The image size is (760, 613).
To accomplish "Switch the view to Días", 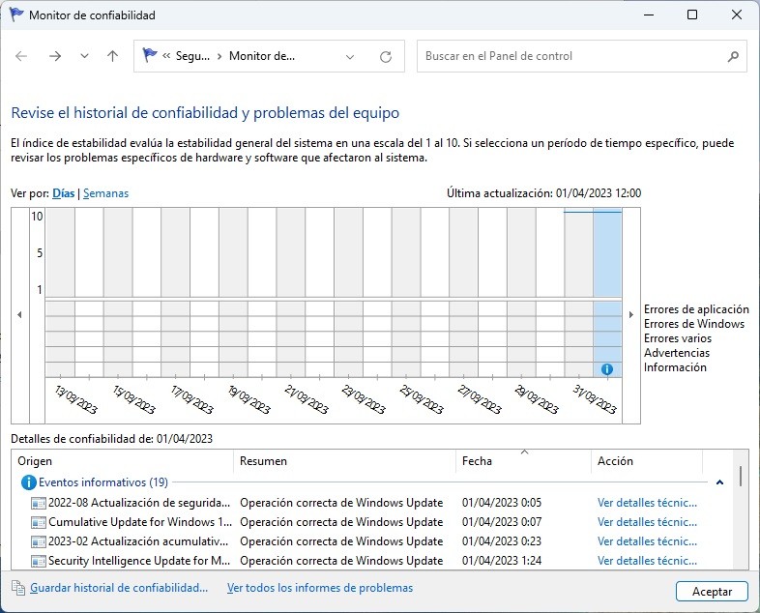I will point(63,193).
